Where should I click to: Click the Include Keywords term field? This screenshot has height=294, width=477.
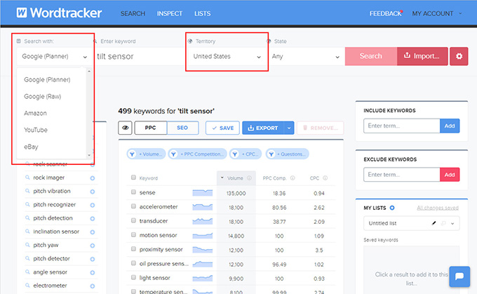tap(401, 126)
